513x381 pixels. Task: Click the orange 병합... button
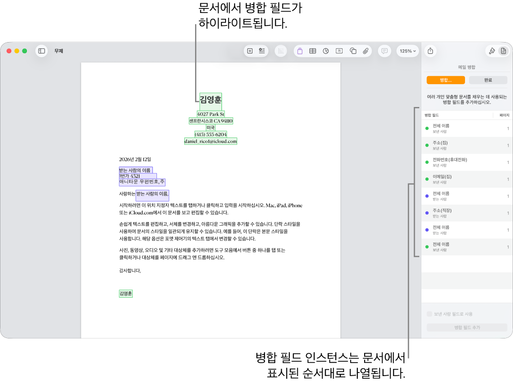click(446, 80)
